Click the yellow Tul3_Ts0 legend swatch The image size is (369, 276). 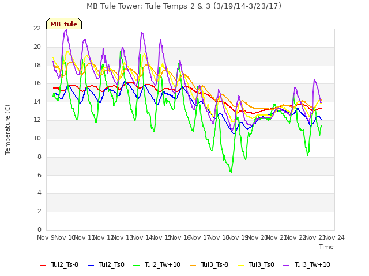[x=241, y=266]
